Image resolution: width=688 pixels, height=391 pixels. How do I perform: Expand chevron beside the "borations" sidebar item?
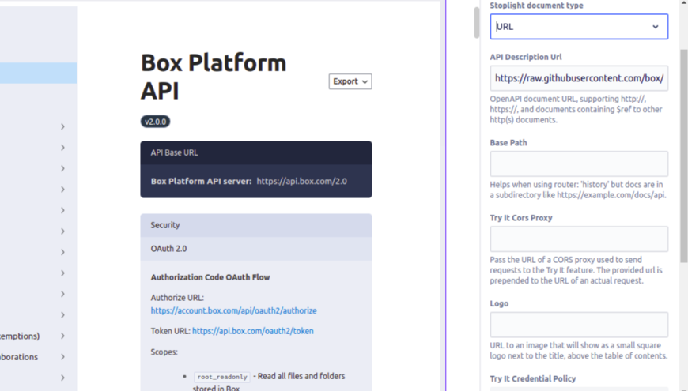click(62, 357)
